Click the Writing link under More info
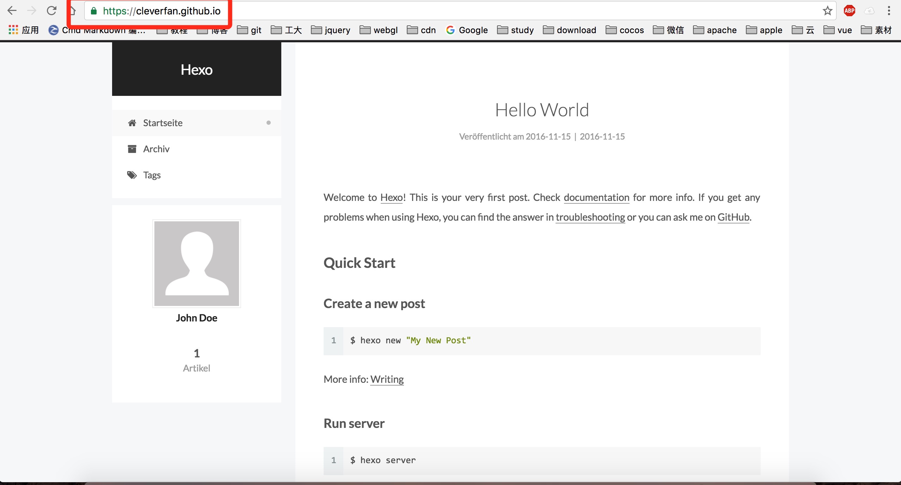Image resolution: width=901 pixels, height=485 pixels. point(387,379)
